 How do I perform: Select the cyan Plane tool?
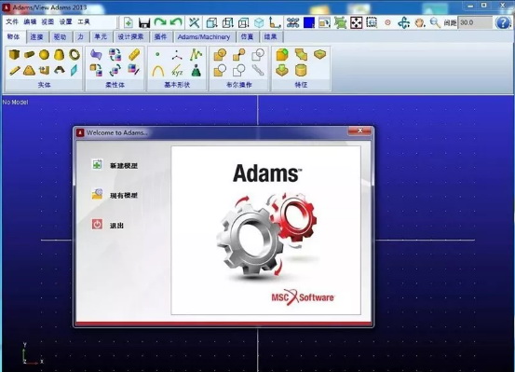pos(75,70)
